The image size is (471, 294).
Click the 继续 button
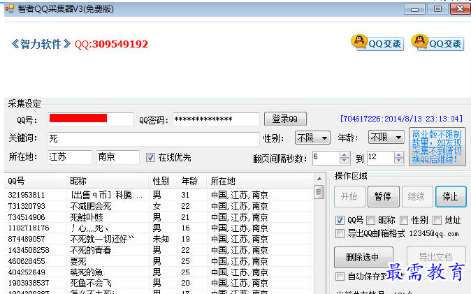(x=417, y=197)
